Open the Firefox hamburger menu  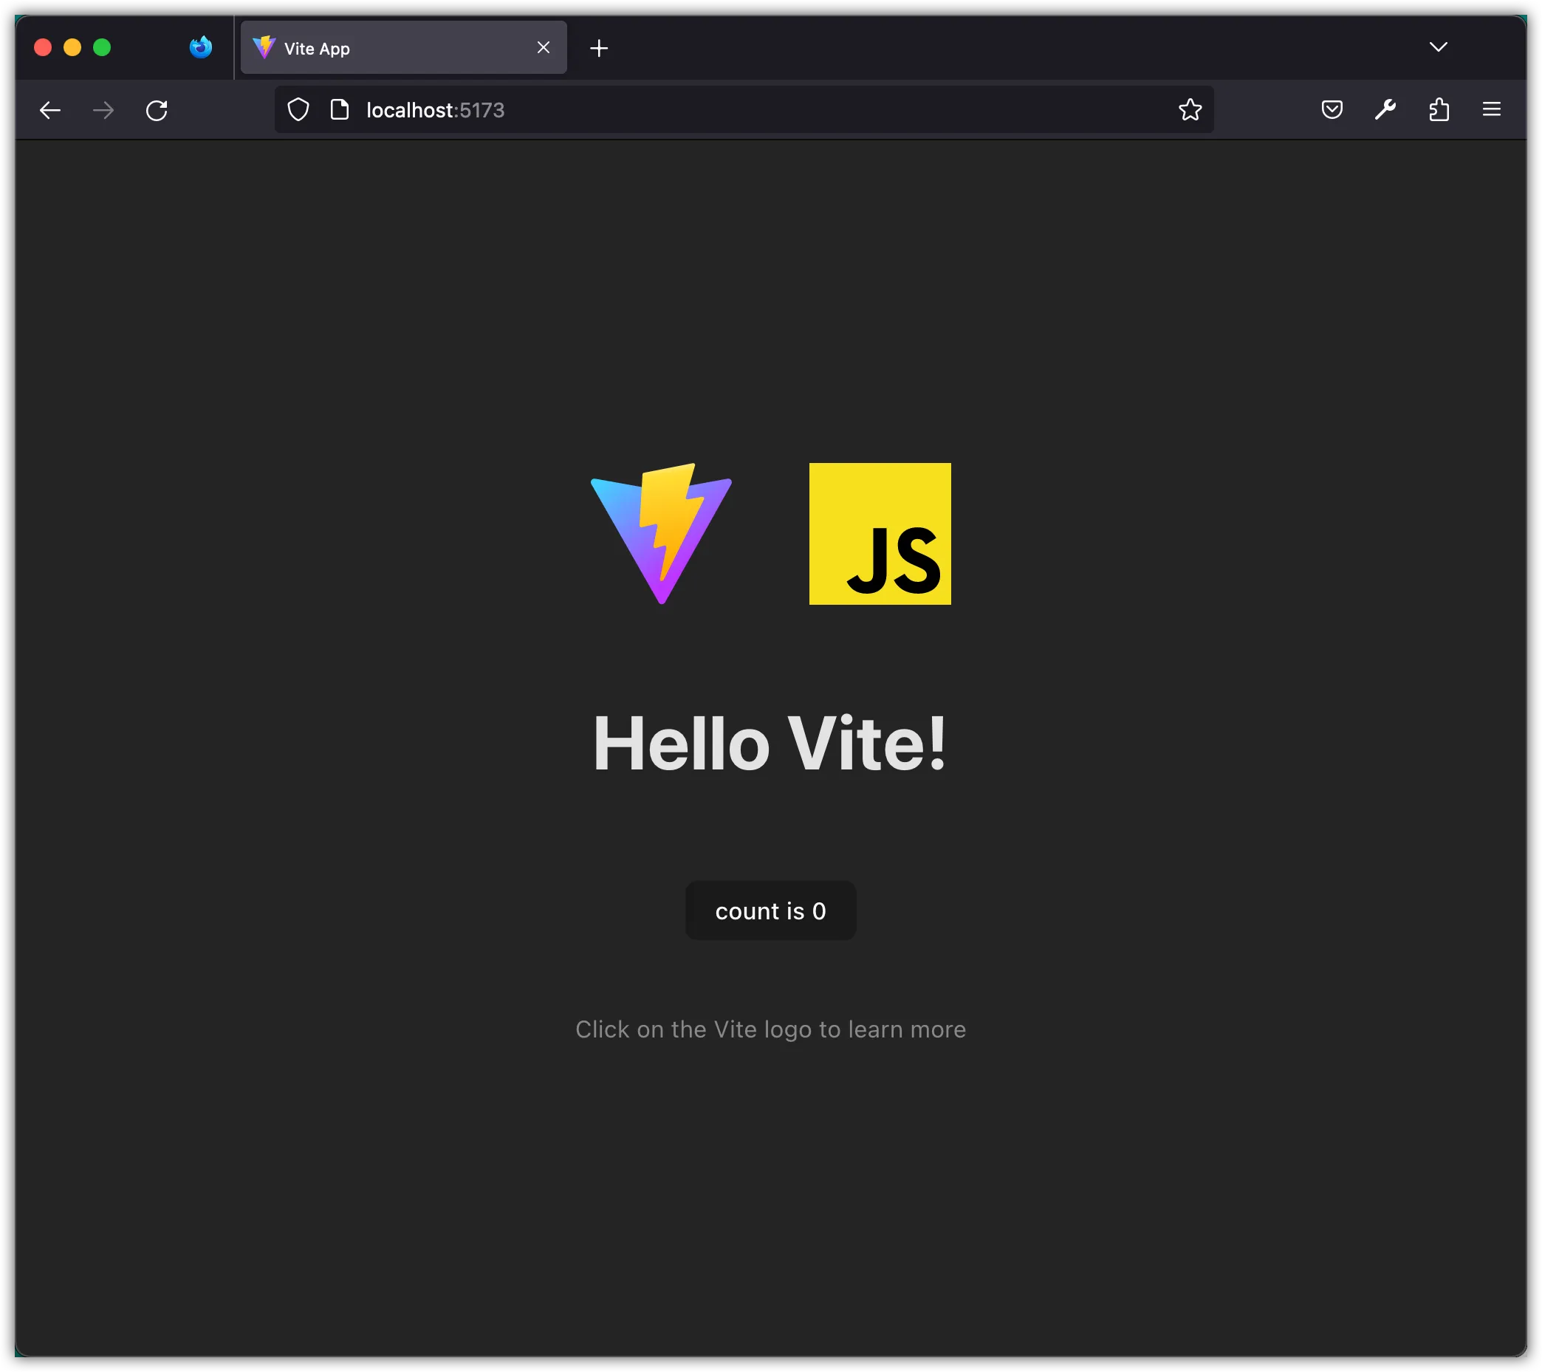click(1492, 110)
